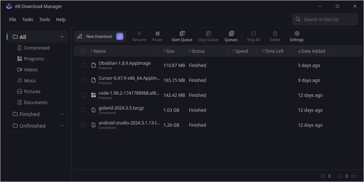Click the active downloads count icon
This screenshot has width=364, height=182.
point(323,176)
